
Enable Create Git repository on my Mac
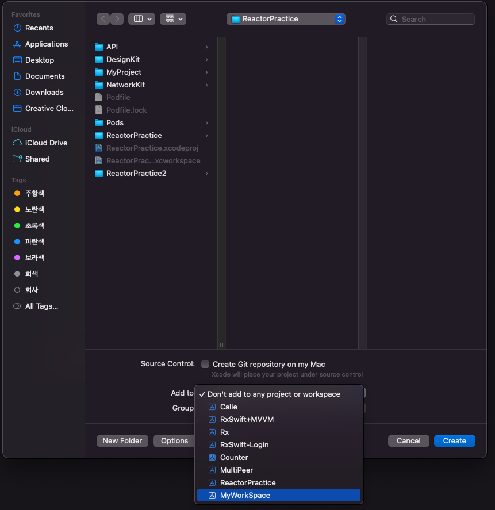point(205,364)
